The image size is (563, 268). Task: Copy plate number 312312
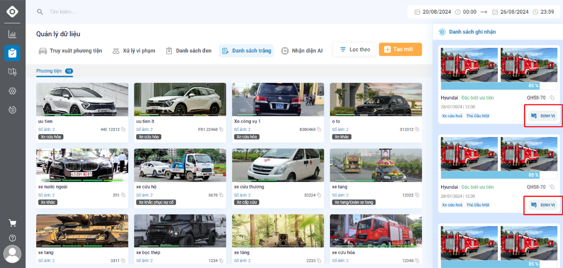click(x=417, y=130)
